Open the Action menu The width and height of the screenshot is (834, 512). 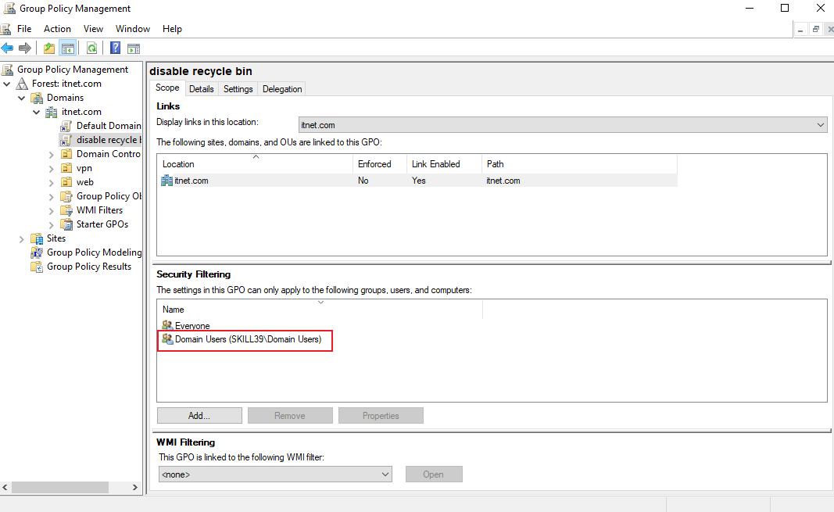[x=57, y=29]
